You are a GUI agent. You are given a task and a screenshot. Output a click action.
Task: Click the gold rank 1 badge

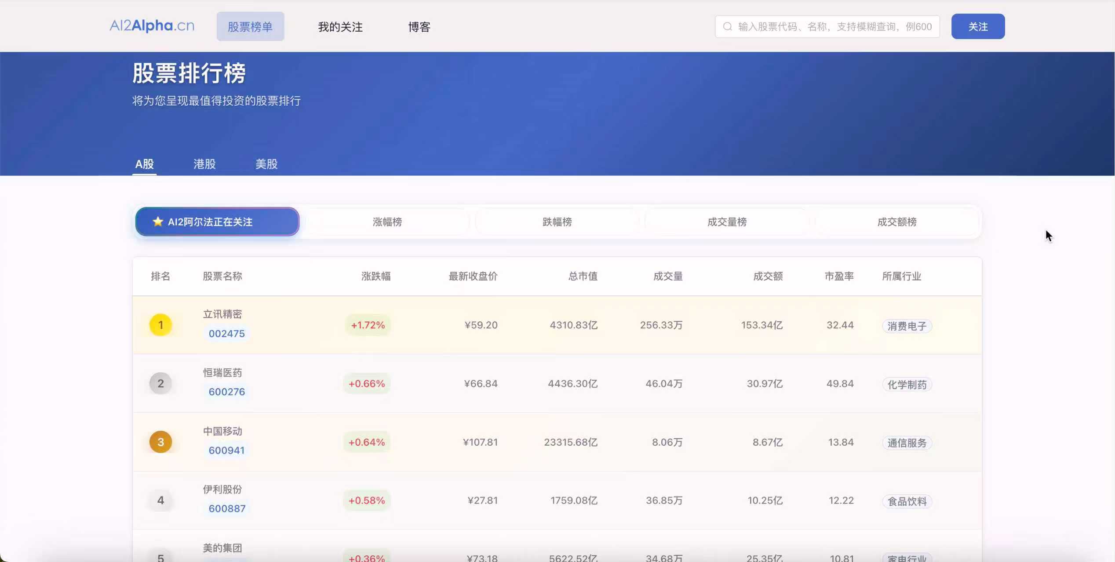[160, 325]
